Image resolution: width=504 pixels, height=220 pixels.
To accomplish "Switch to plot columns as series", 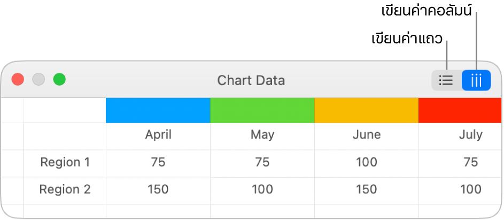I will point(476,80).
